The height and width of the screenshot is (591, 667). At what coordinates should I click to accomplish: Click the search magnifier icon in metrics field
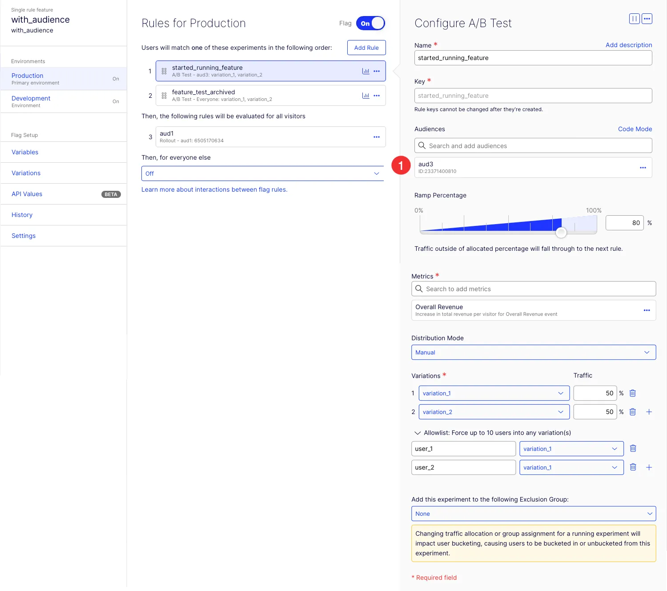[x=419, y=289]
